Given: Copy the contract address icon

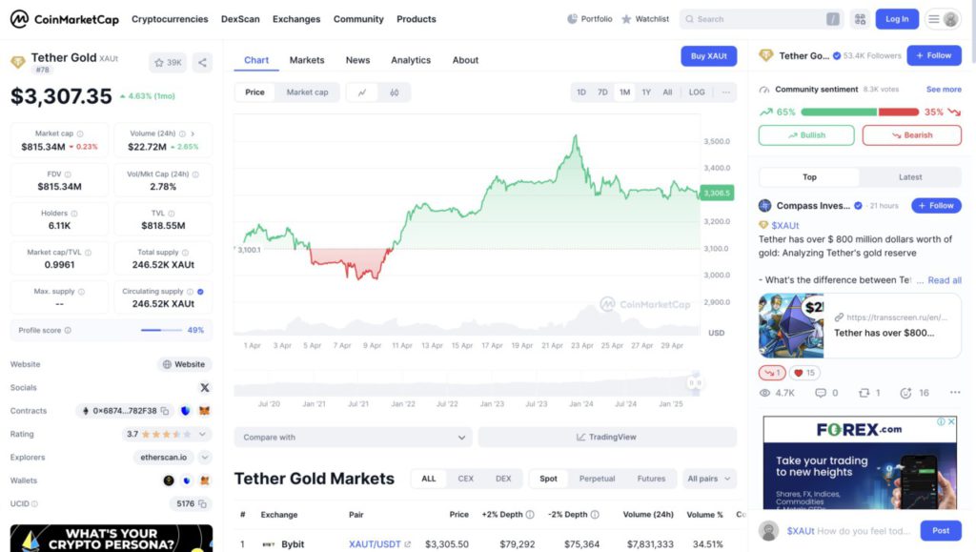Looking at the screenshot, I should (x=165, y=411).
